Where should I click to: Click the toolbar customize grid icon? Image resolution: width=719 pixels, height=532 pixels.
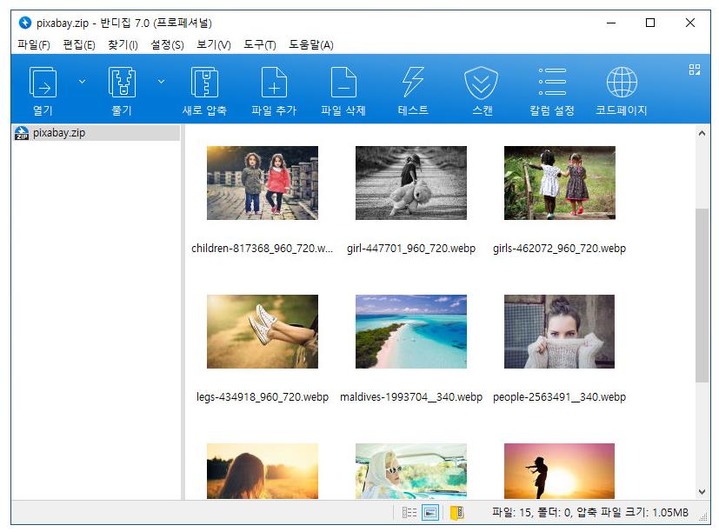point(695,70)
